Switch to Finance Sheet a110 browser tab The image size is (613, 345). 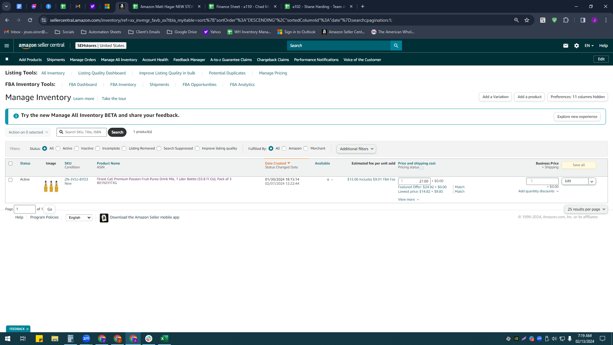tap(243, 6)
